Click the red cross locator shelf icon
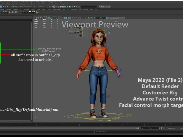This screenshot has height=137, width=183. pyautogui.click(x=20, y=12)
